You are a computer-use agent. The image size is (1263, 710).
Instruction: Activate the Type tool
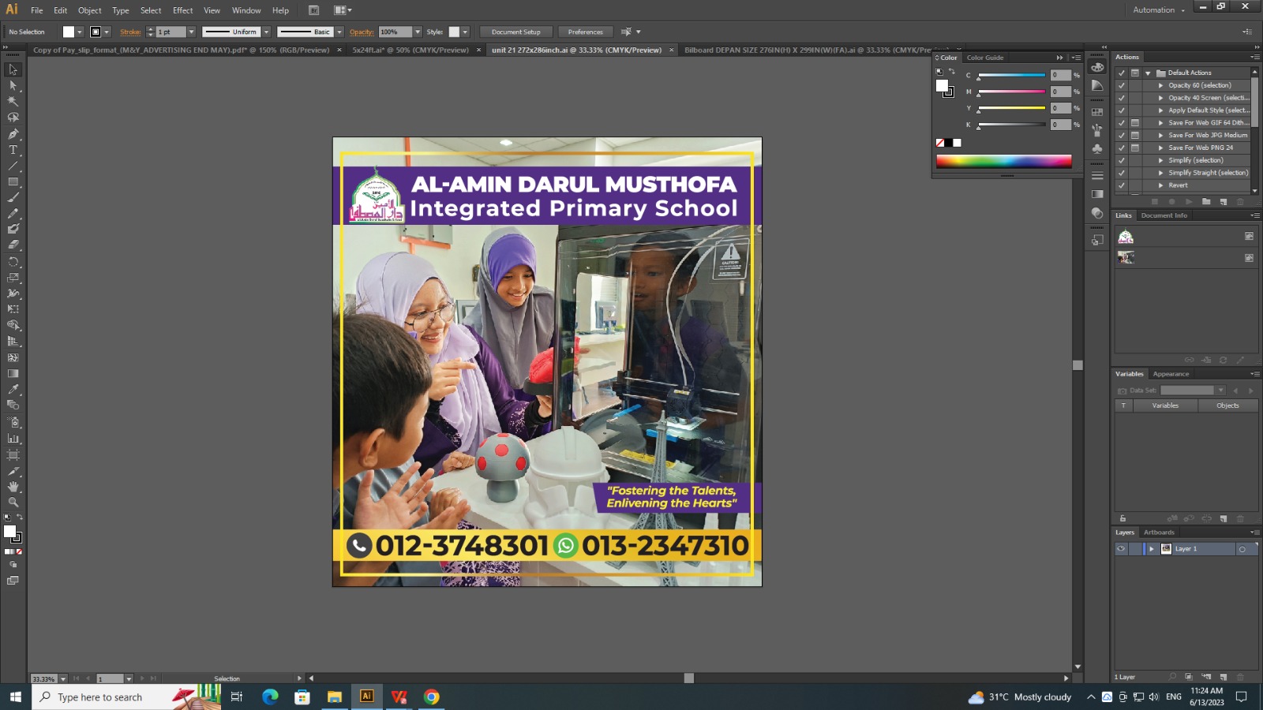[x=13, y=150]
